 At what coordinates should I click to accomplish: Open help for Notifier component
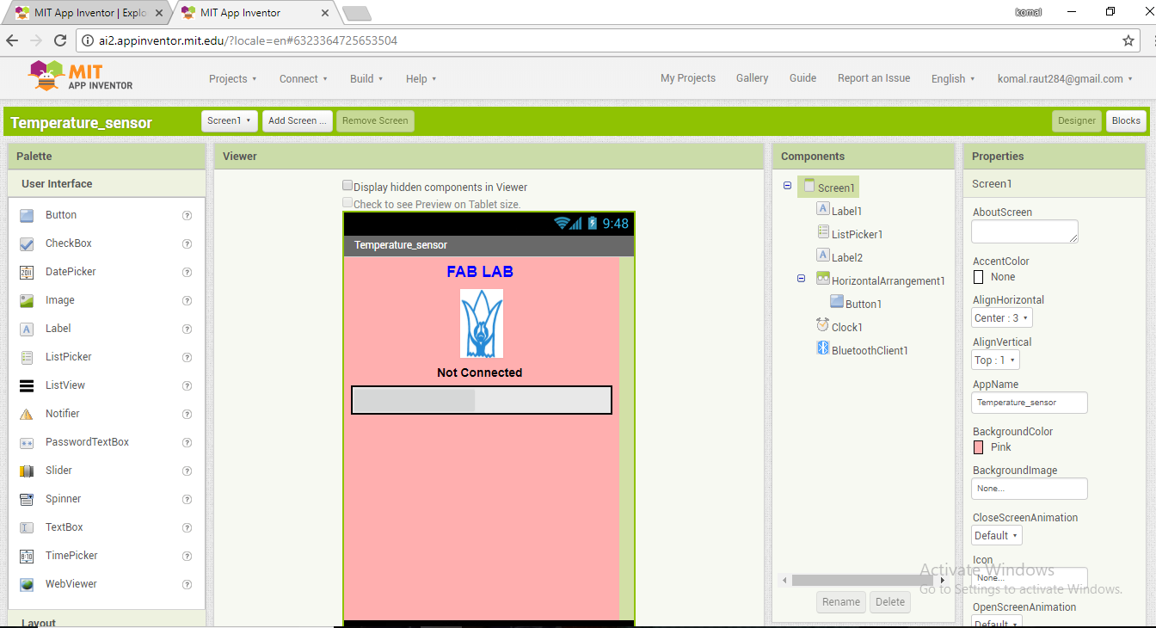coord(187,415)
